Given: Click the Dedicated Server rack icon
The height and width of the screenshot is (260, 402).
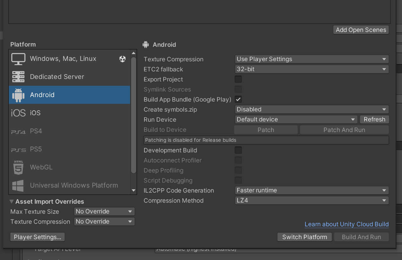Looking at the screenshot, I should pos(18,77).
